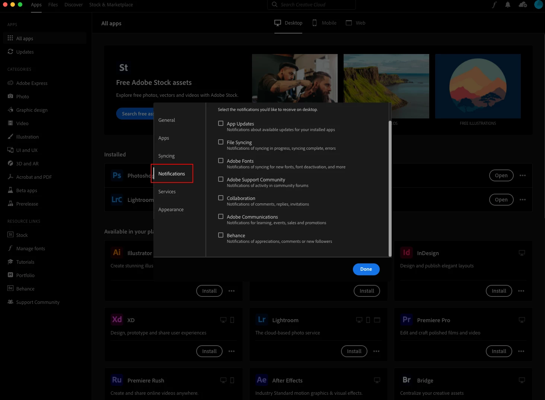This screenshot has height=400, width=545.
Task: Click the Done button
Action: tap(366, 269)
